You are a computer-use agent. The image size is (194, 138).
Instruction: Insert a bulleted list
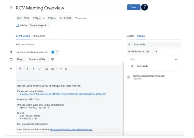[x=53, y=69]
